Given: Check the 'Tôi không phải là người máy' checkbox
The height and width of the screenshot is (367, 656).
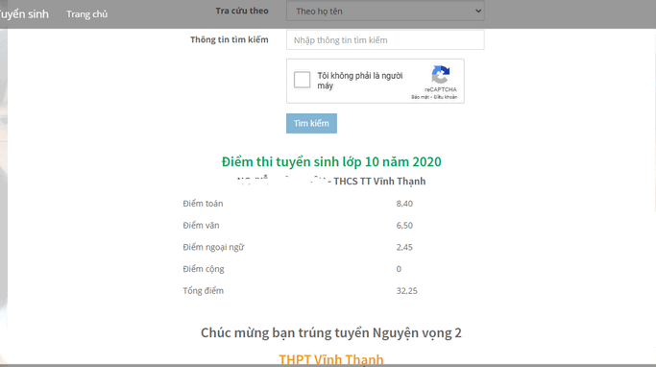Looking at the screenshot, I should coord(302,80).
